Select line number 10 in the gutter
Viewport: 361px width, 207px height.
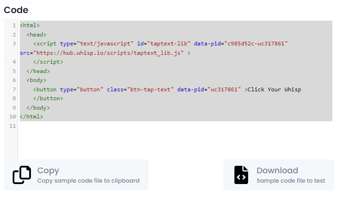(x=13, y=117)
